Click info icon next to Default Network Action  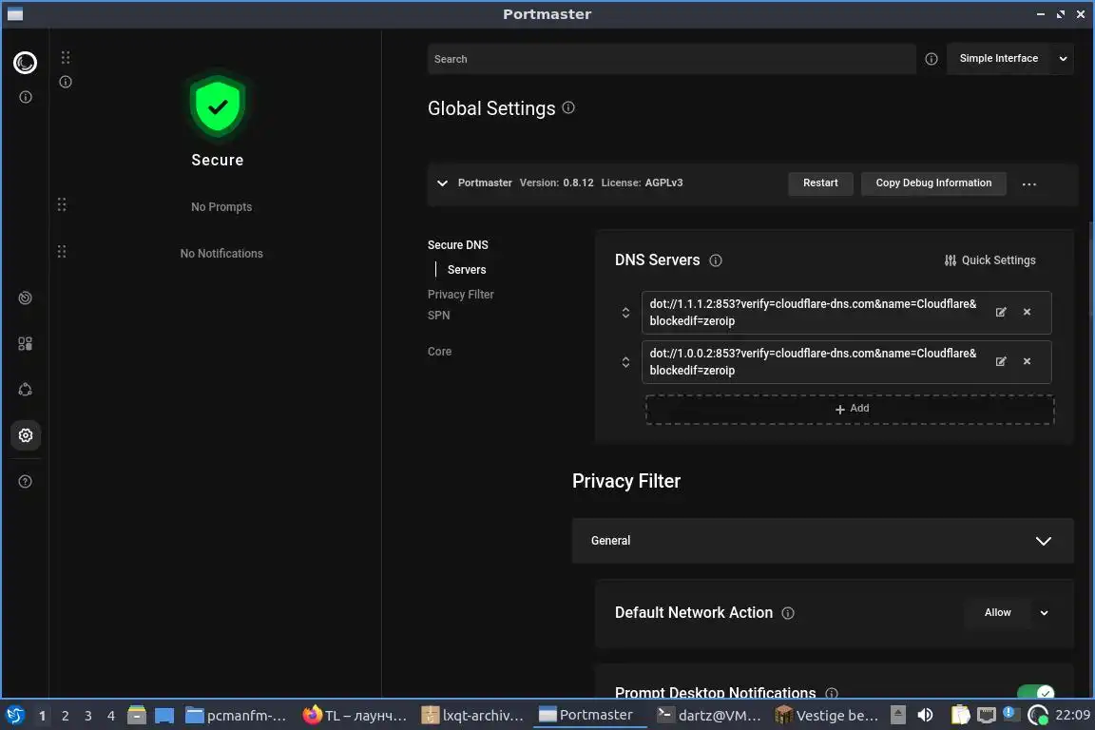tap(788, 613)
